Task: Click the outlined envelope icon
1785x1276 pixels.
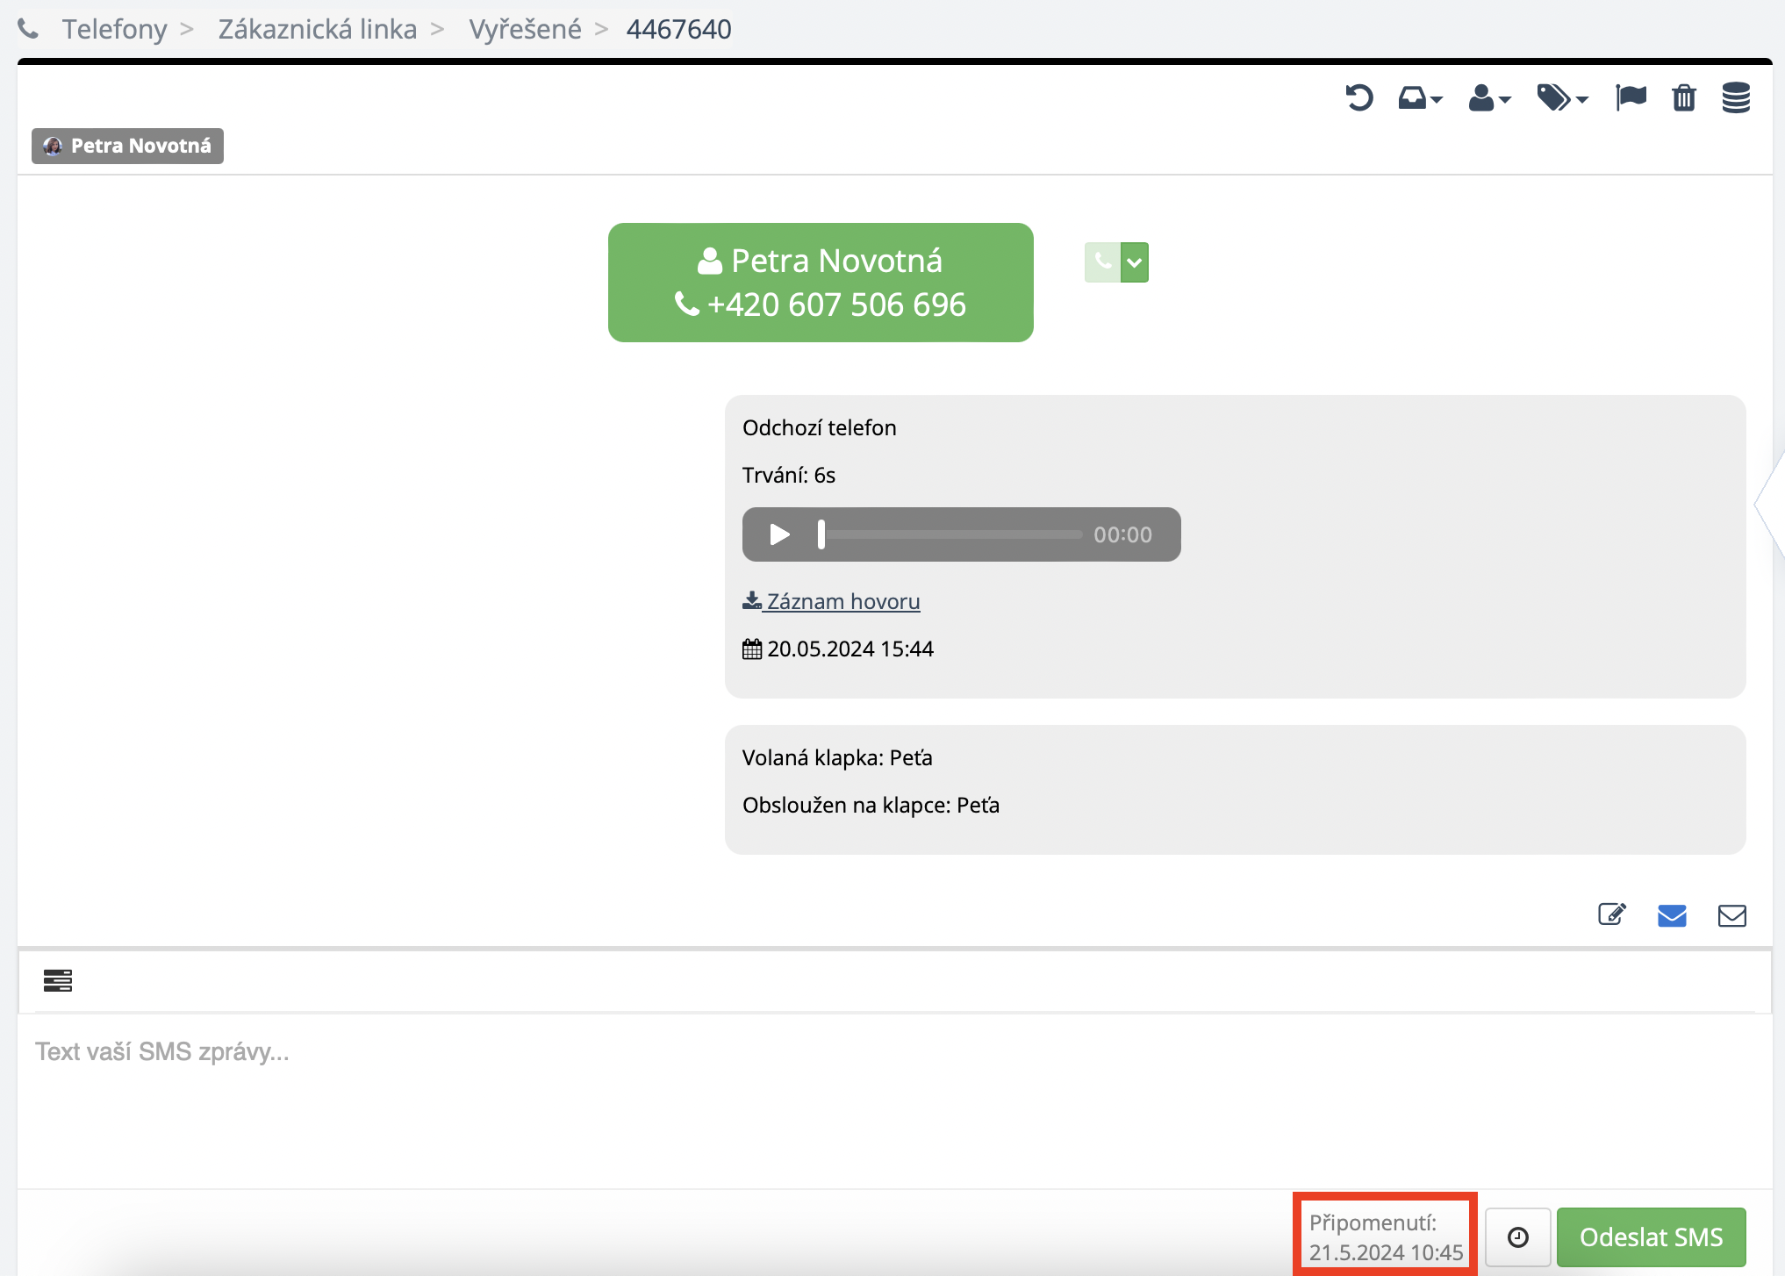Action: pos(1731,915)
